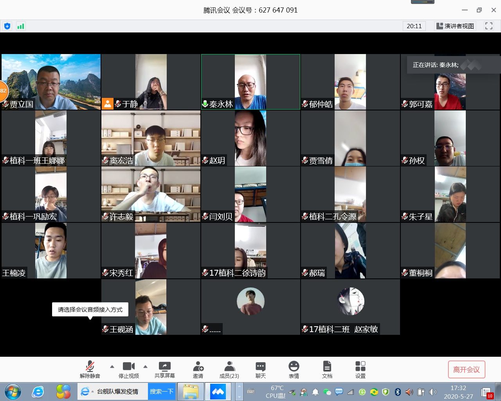Open Tencent Meeting in Windows taskbar

[218, 392]
